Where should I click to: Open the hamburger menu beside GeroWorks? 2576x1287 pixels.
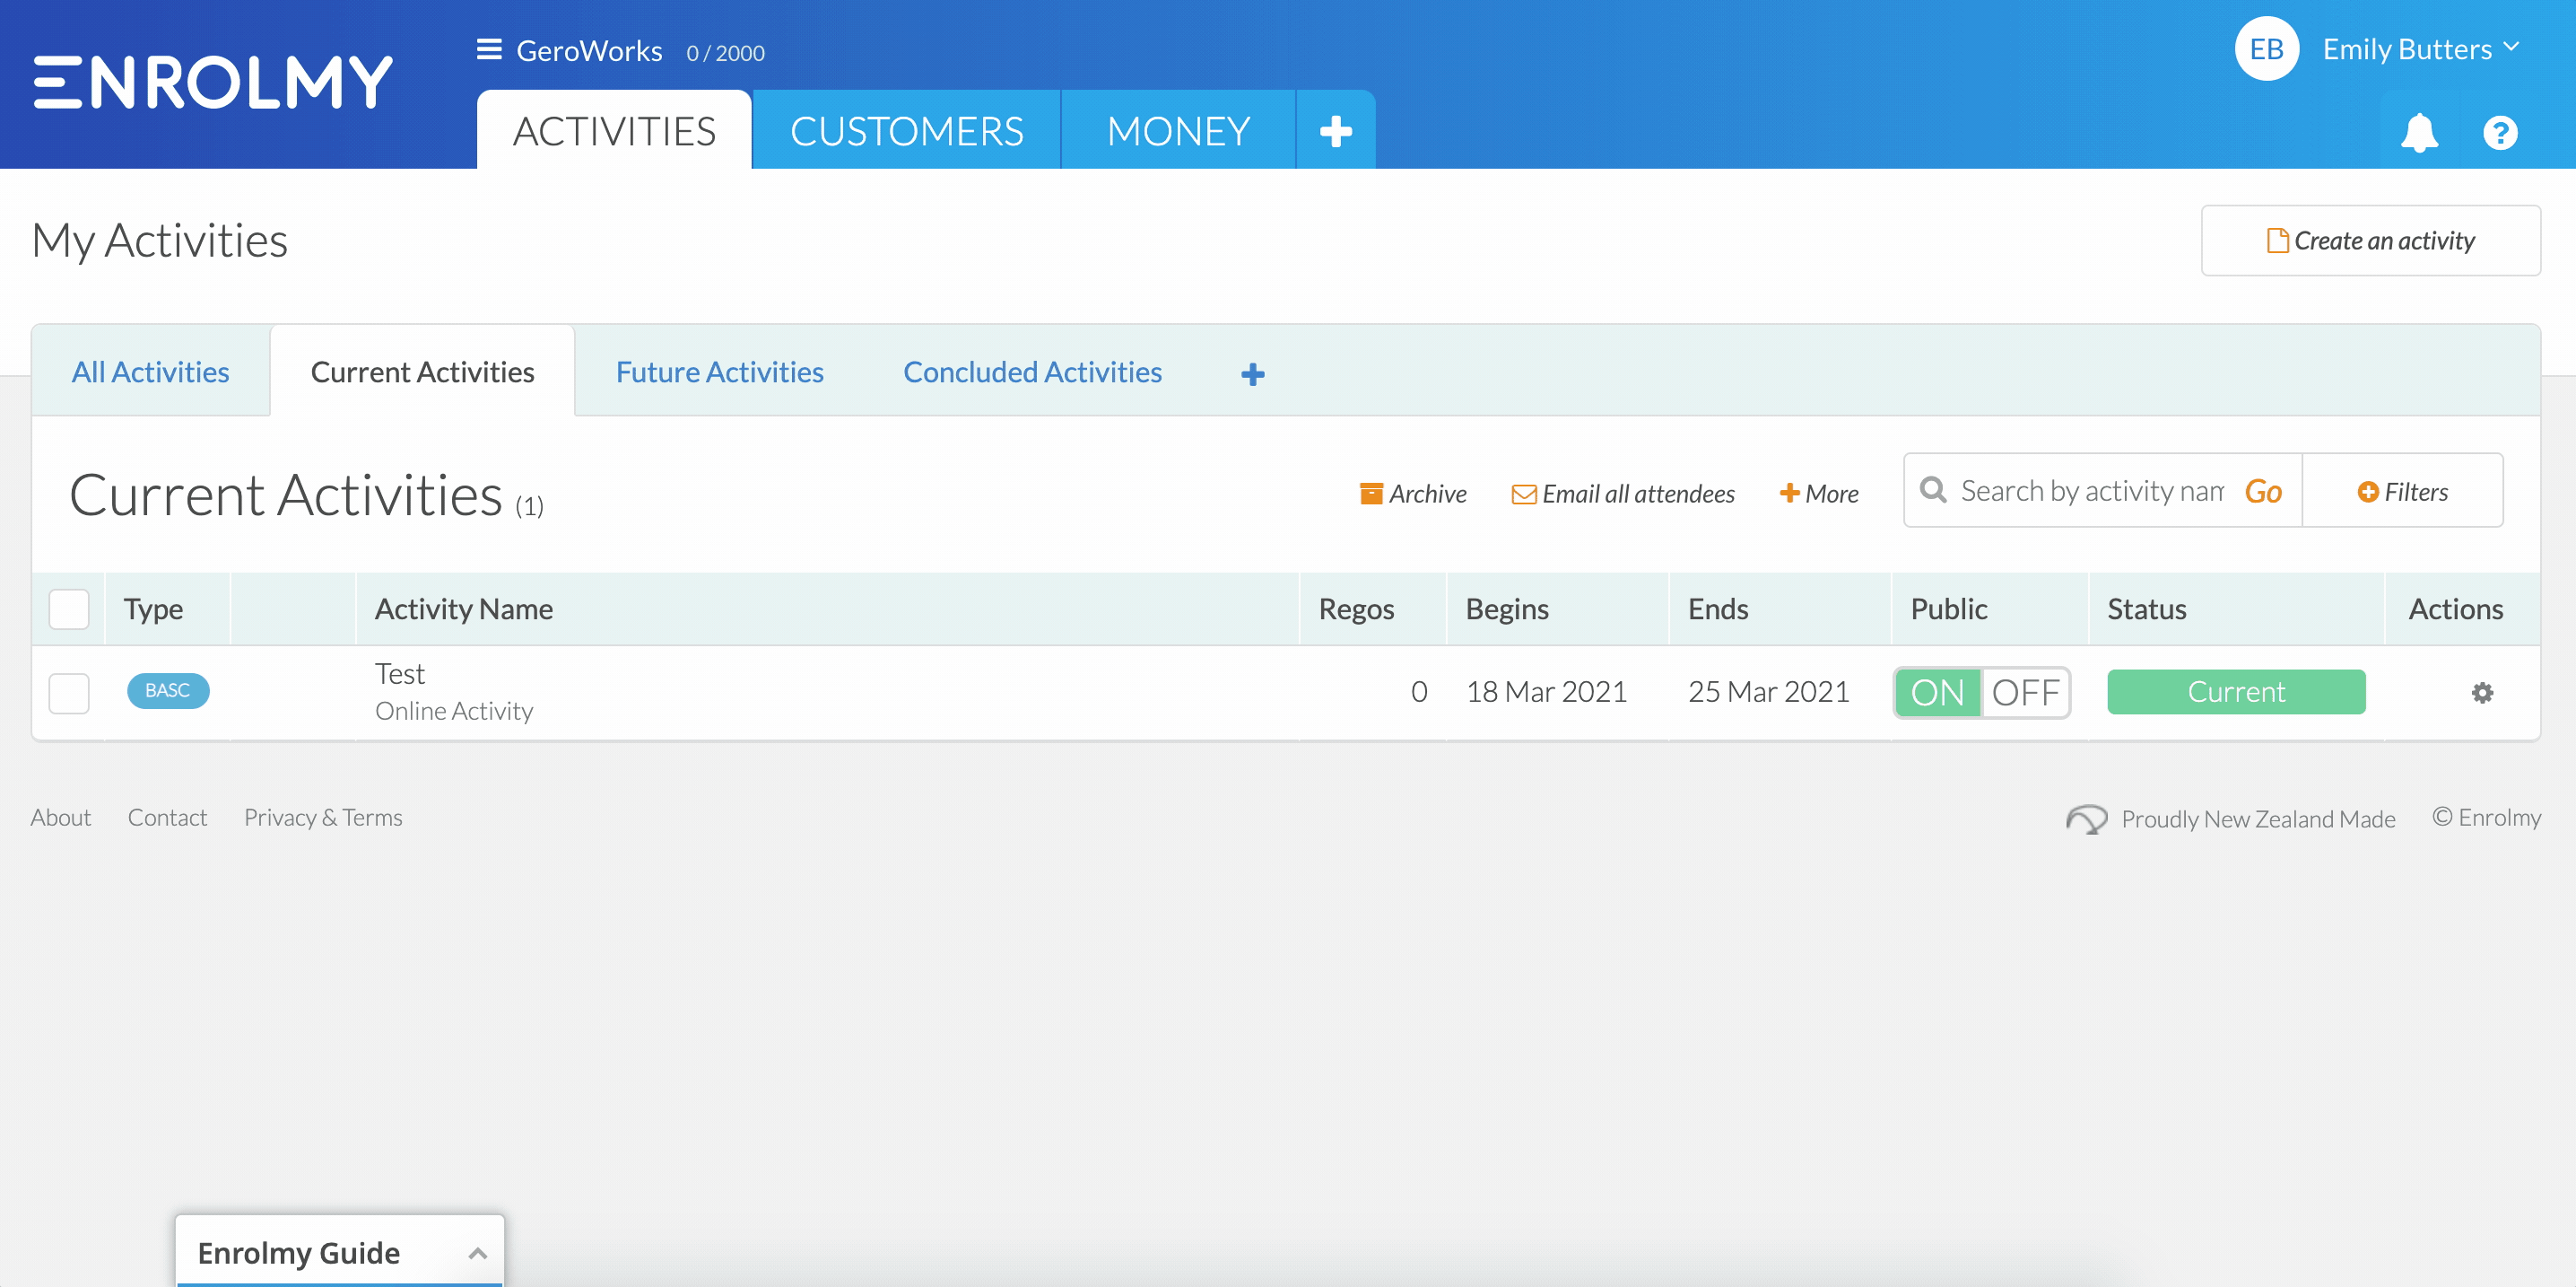click(x=489, y=49)
